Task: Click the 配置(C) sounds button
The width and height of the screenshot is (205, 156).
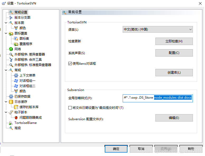Action: 174,53
